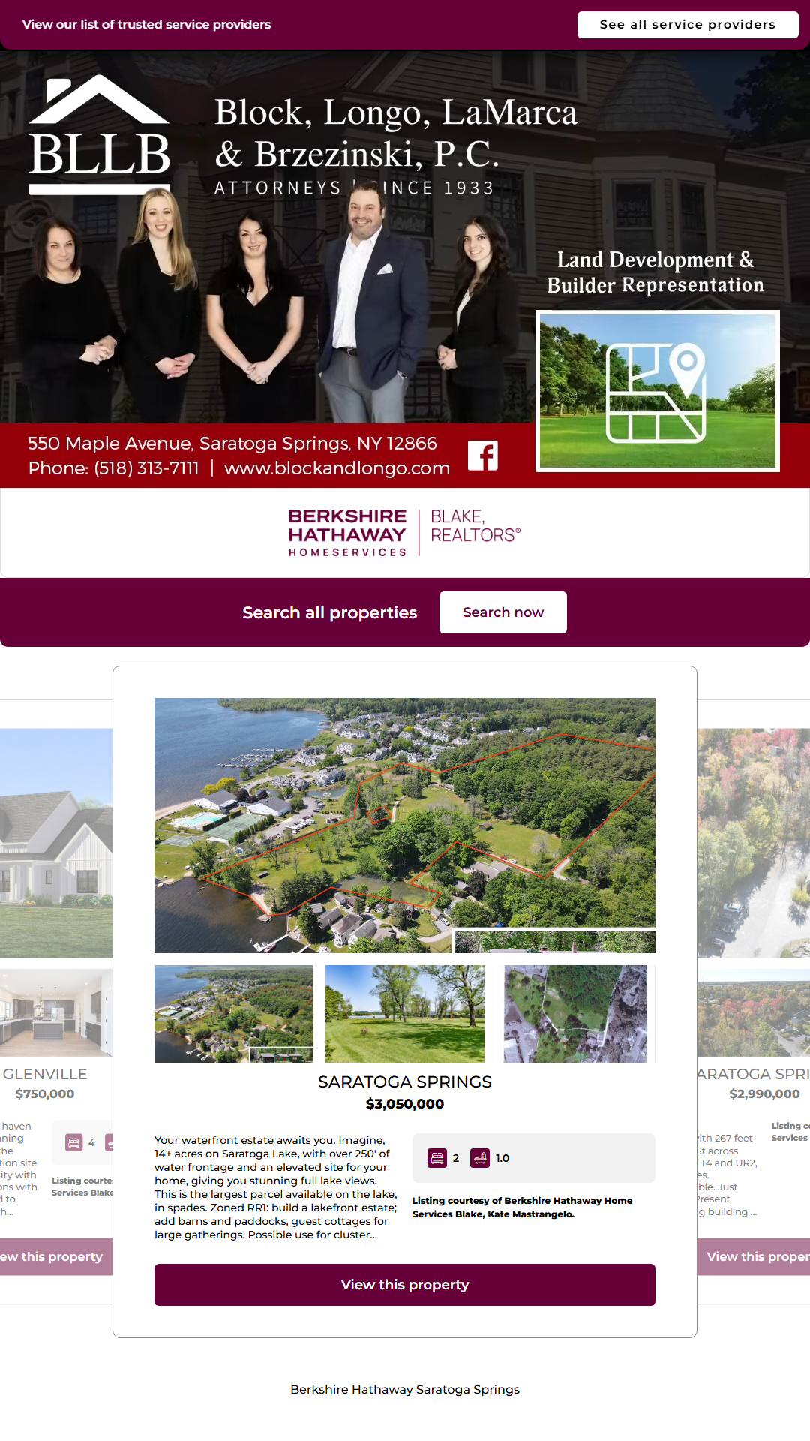Click the bedroom icon in the Saratoga Springs listing
Image resolution: width=810 pixels, height=1441 pixels.
click(x=437, y=1158)
